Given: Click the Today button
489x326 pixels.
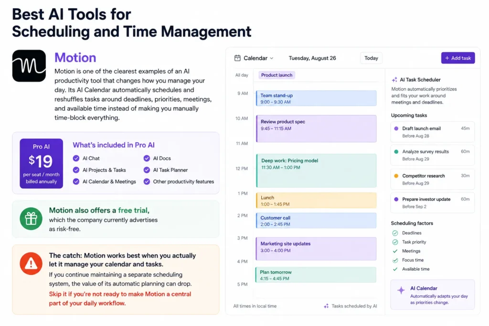Looking at the screenshot, I should point(371,58).
